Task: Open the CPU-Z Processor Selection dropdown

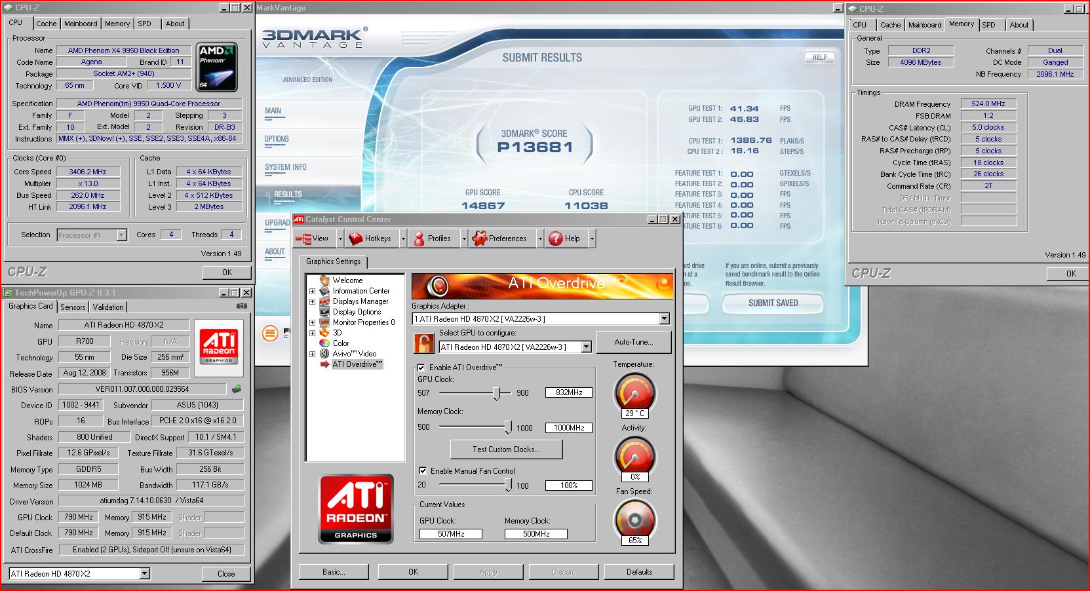Action: pos(121,235)
